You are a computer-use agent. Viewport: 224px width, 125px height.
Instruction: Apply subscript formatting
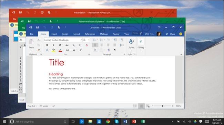pos(73,45)
